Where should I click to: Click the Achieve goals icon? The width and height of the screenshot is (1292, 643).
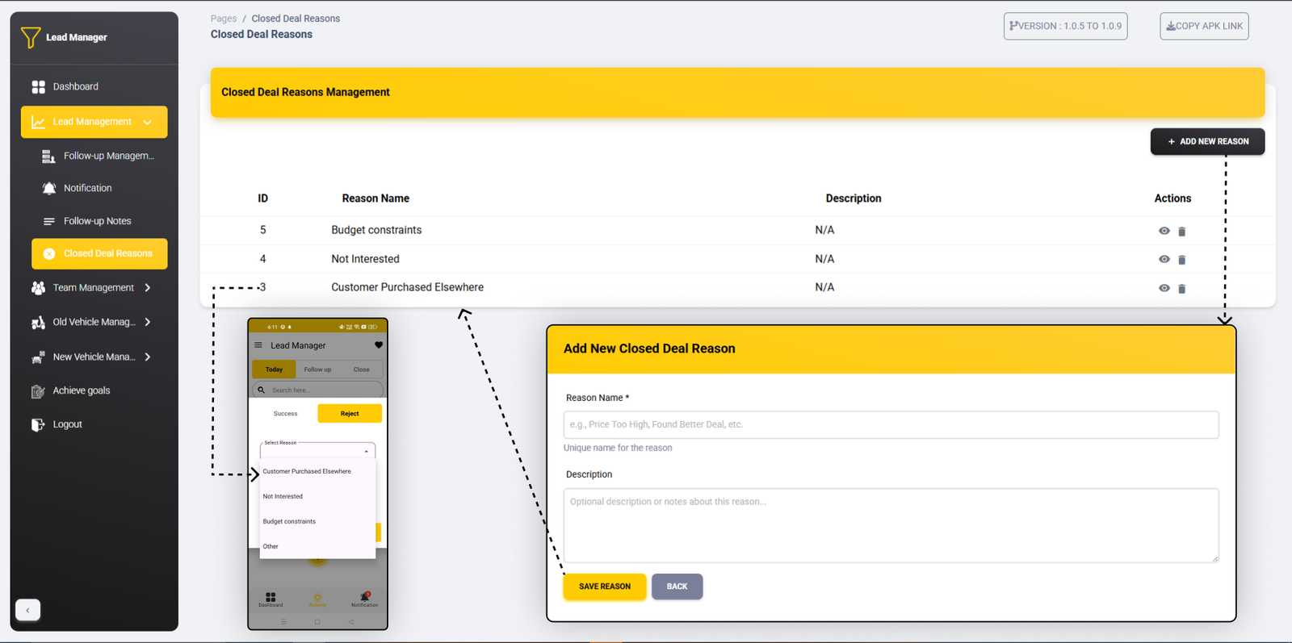click(38, 391)
